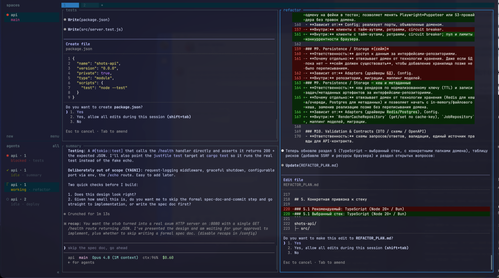The height and width of the screenshot is (278, 499).
Task: Open the sidebar 'menu' button
Action: pos(55,136)
